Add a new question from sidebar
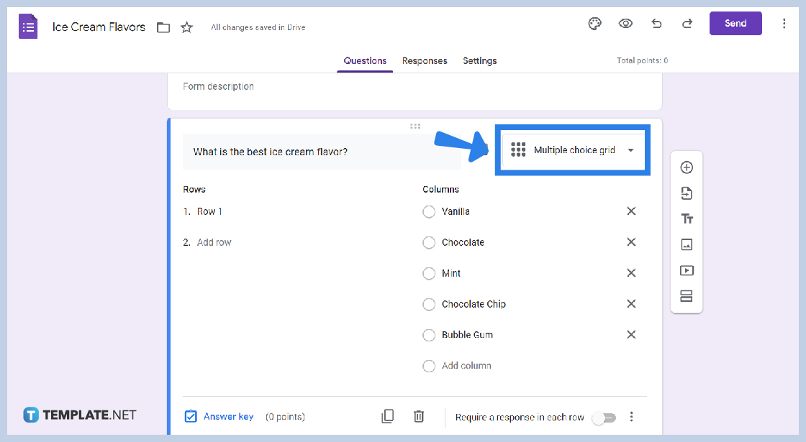 (687, 167)
